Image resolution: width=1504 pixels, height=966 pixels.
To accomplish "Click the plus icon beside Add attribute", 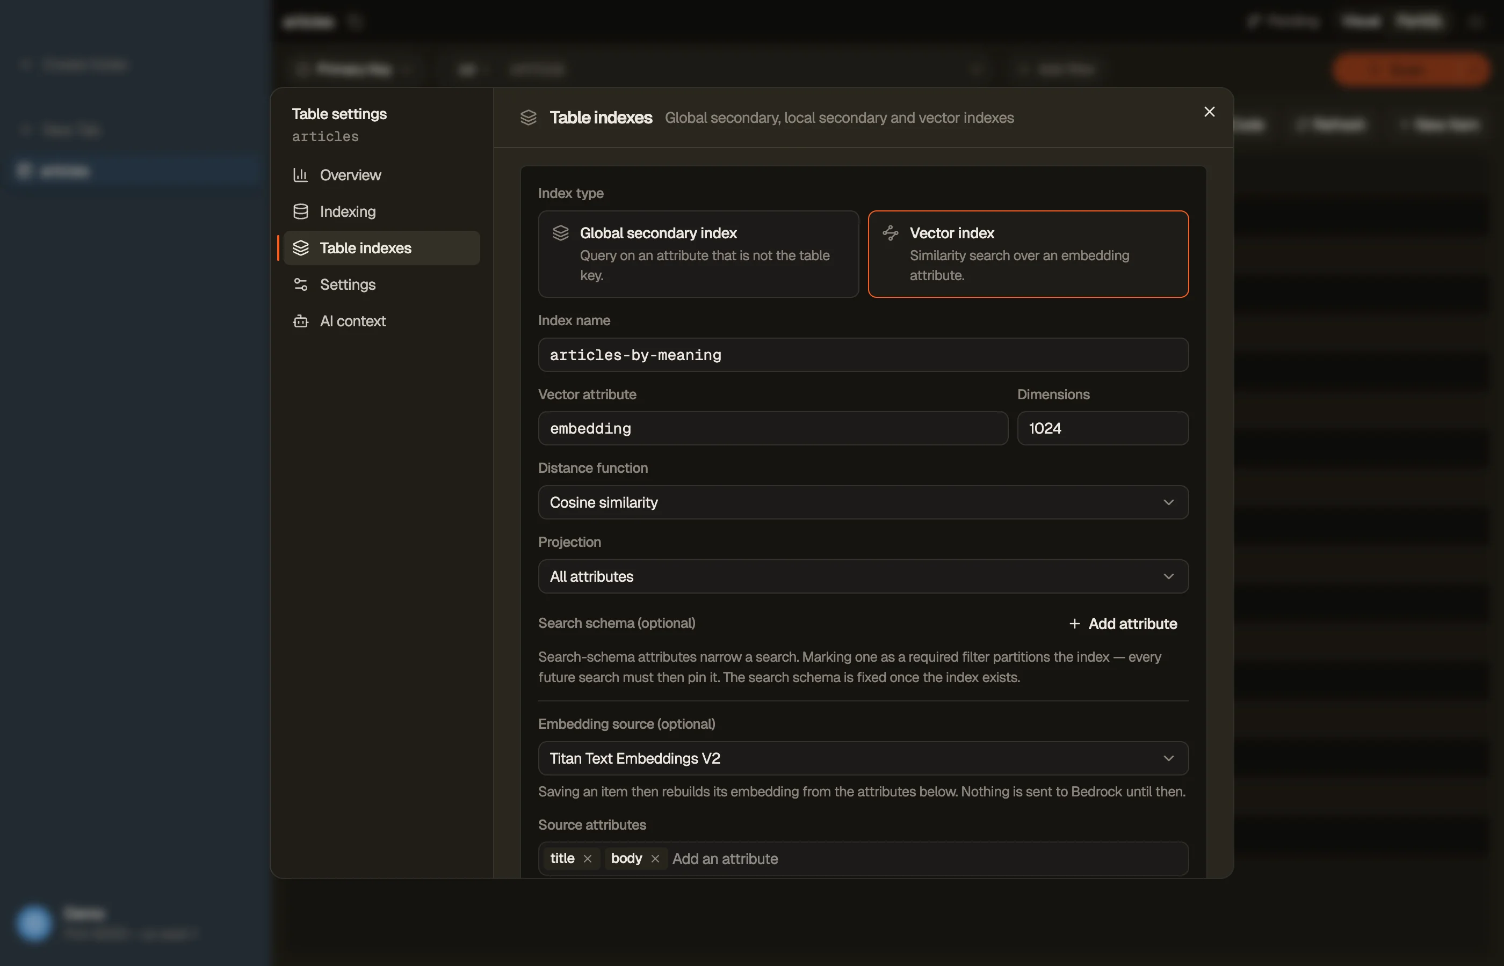I will (x=1075, y=624).
